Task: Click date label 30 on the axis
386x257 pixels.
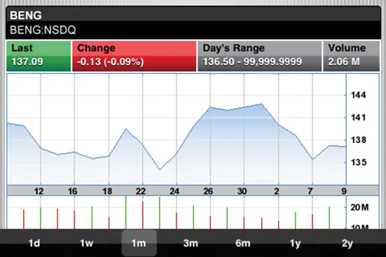Action: tap(242, 191)
